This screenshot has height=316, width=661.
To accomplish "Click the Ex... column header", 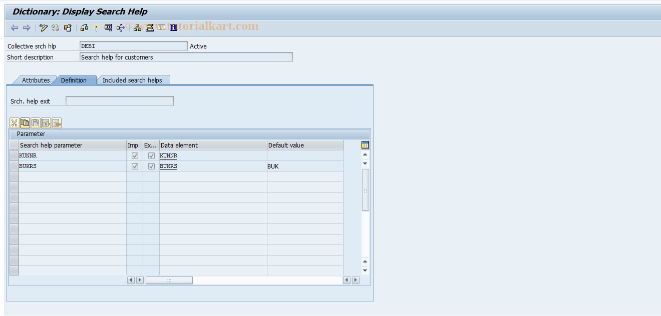I will click(x=151, y=145).
